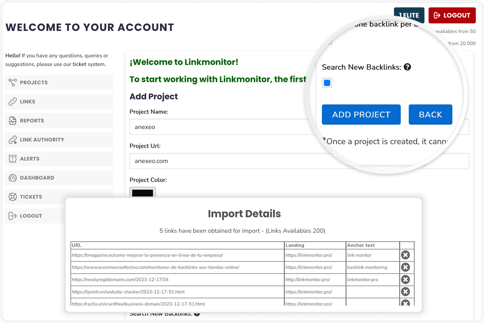The width and height of the screenshot is (484, 323).
Task: Open the ticket system link
Action: [x=80, y=64]
